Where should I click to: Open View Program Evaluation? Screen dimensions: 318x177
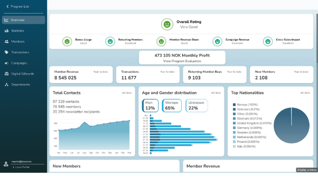[x=182, y=61]
